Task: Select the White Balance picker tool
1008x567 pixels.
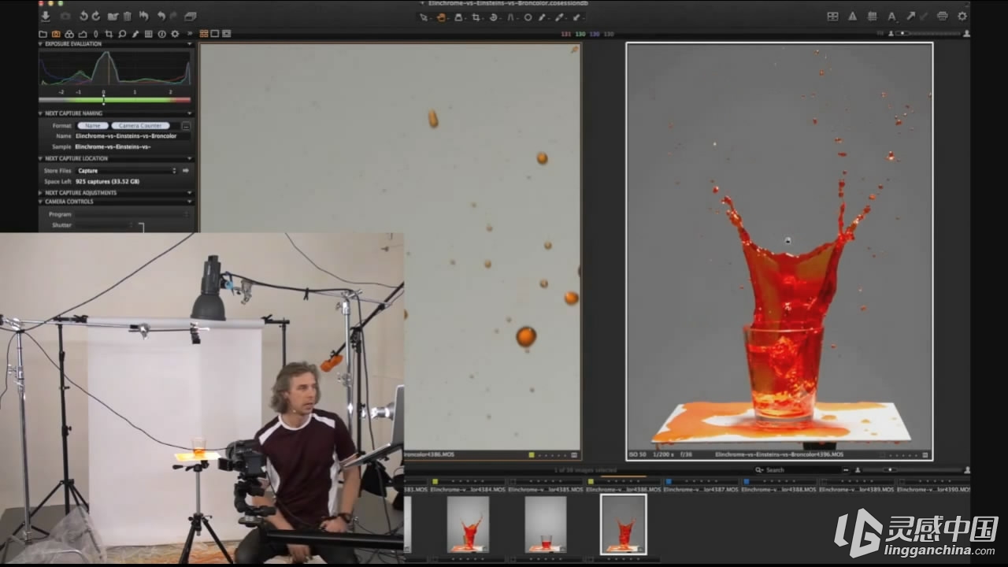Action: coord(541,17)
